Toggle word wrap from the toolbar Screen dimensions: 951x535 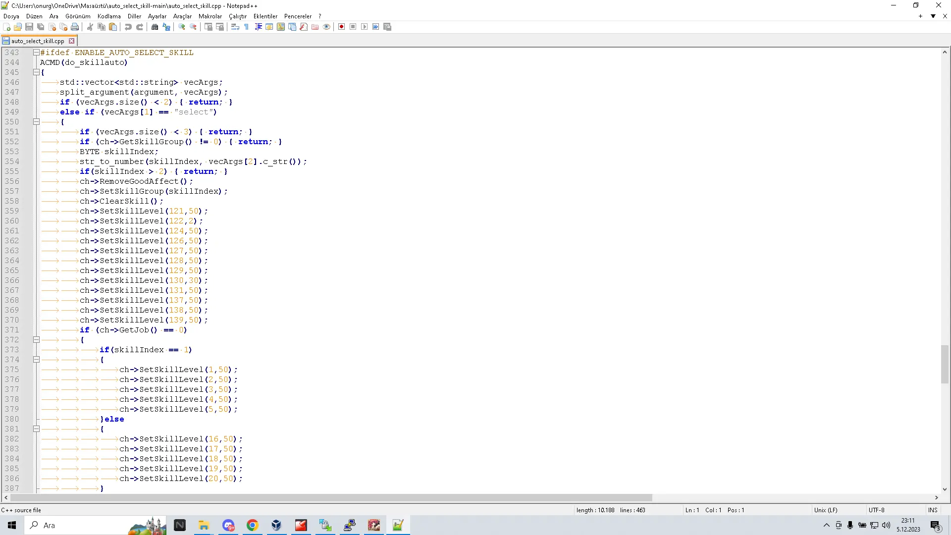[235, 27]
